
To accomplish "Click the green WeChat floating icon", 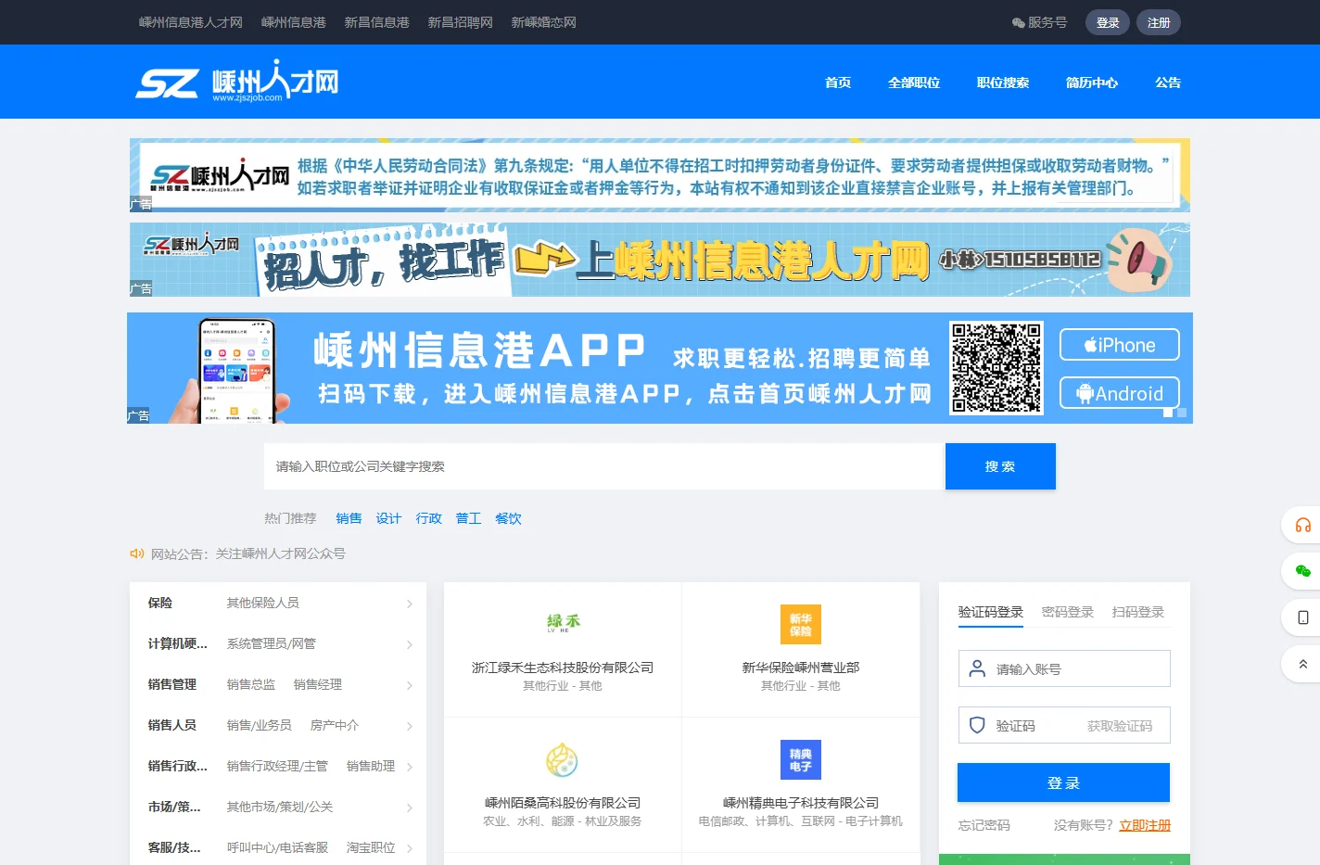I will (1302, 571).
